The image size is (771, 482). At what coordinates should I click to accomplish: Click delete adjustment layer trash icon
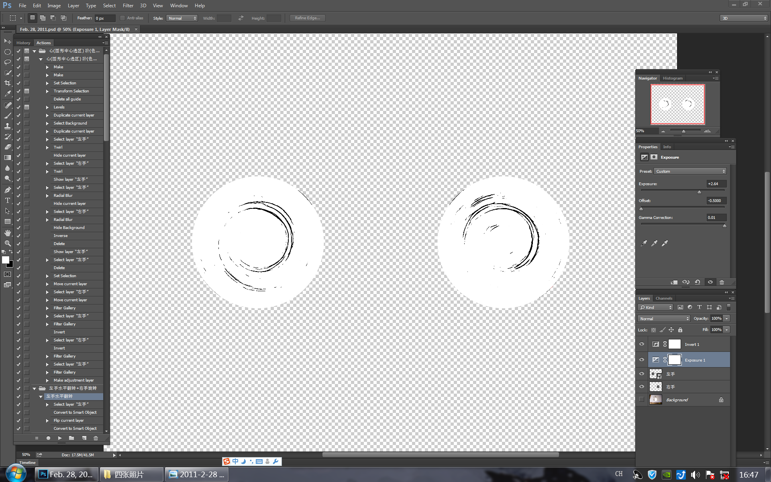pyautogui.click(x=722, y=282)
